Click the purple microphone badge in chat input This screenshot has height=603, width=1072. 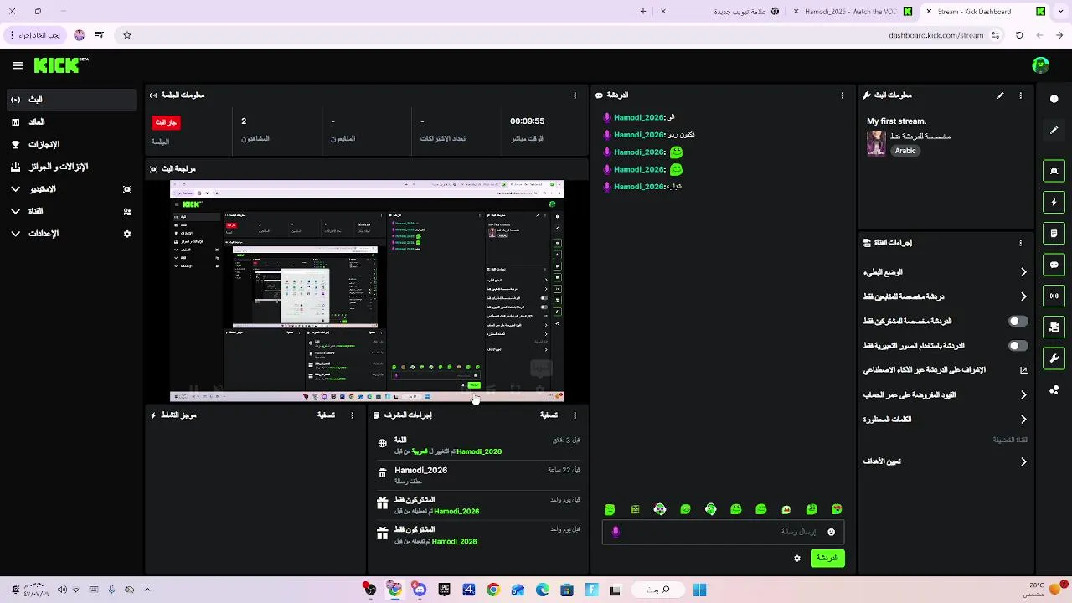(x=616, y=532)
